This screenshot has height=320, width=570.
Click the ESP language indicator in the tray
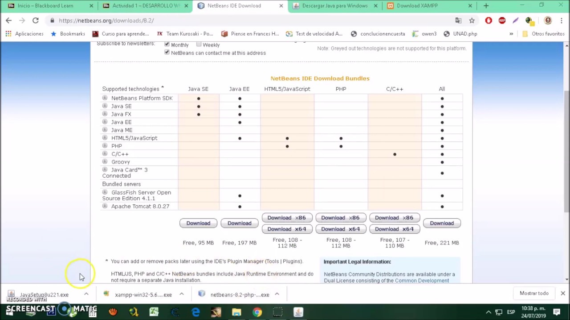[x=511, y=312]
